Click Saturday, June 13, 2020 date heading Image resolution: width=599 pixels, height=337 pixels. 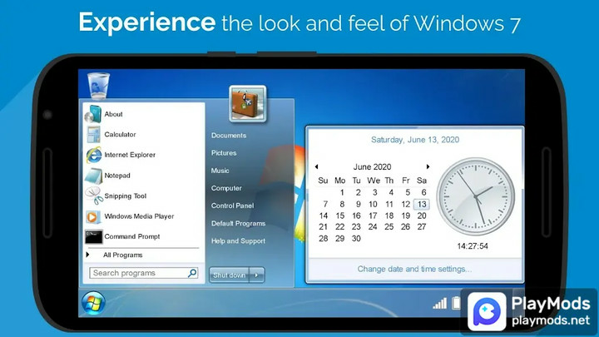(x=415, y=140)
